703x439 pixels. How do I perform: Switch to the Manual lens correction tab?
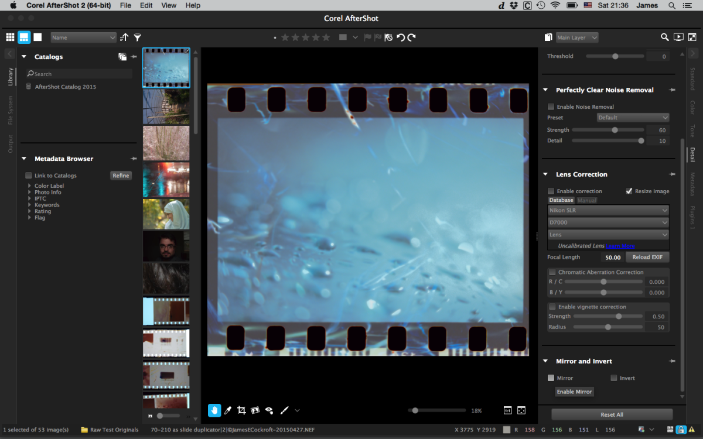coord(587,200)
